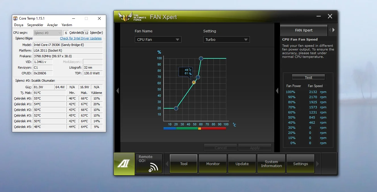Viewport: 377px width, 192px height.
Task: Click the Güç 81.3W value
Action: [43, 87]
